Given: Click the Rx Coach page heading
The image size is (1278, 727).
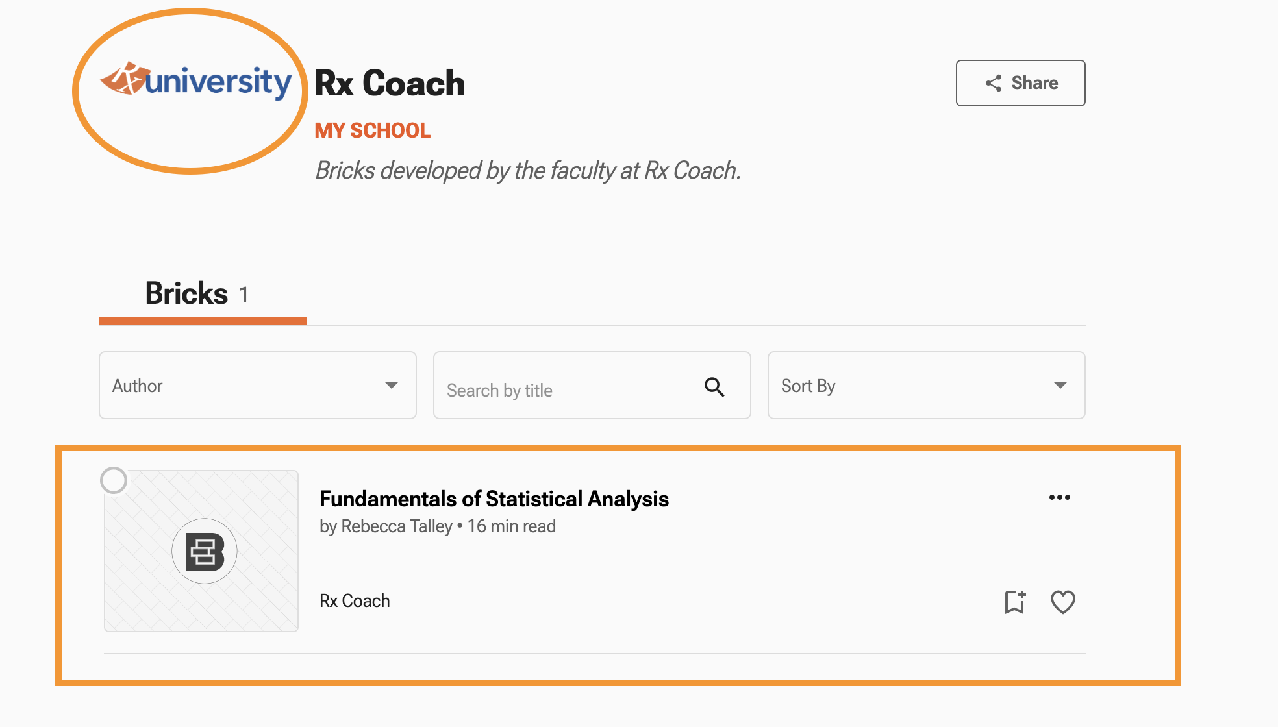Looking at the screenshot, I should (390, 84).
